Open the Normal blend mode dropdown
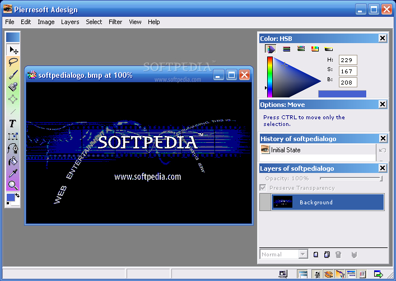396x281 pixels. pyautogui.click(x=303, y=254)
